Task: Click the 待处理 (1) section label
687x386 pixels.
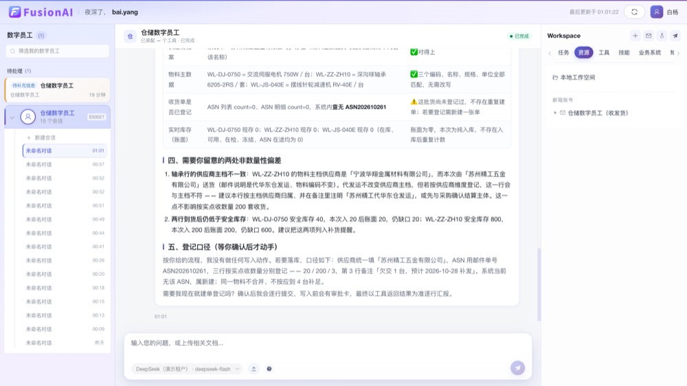Action: click(19, 71)
